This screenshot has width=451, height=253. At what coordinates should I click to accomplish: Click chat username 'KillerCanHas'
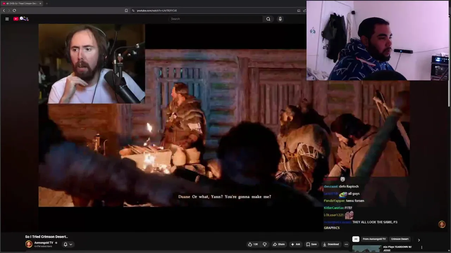(334, 208)
